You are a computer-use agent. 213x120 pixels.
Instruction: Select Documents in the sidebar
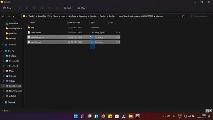[x=12, y=61]
